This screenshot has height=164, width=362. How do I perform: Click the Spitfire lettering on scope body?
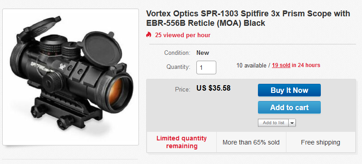tap(39, 66)
